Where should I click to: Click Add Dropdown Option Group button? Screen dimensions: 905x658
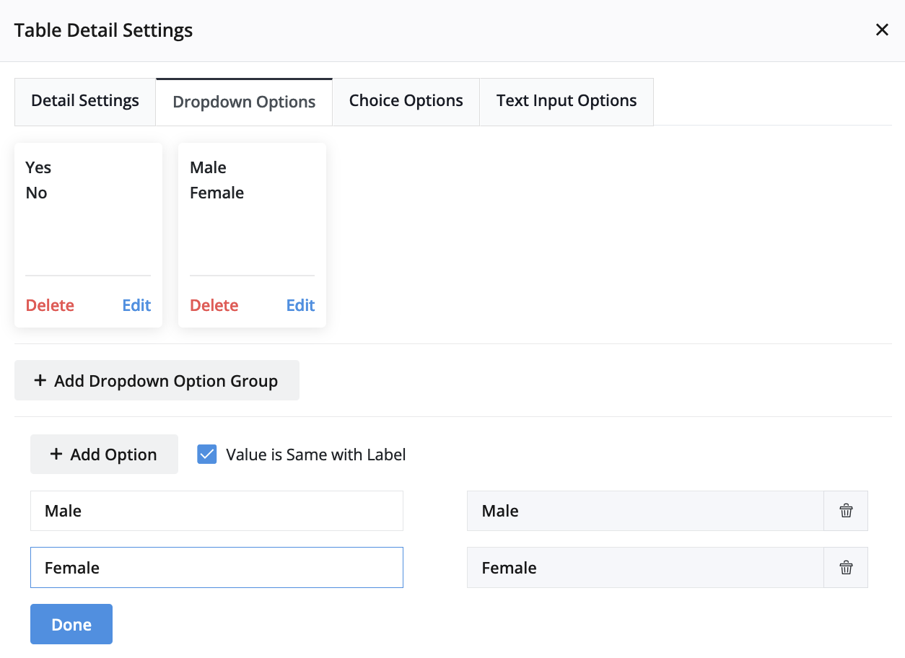click(x=157, y=380)
